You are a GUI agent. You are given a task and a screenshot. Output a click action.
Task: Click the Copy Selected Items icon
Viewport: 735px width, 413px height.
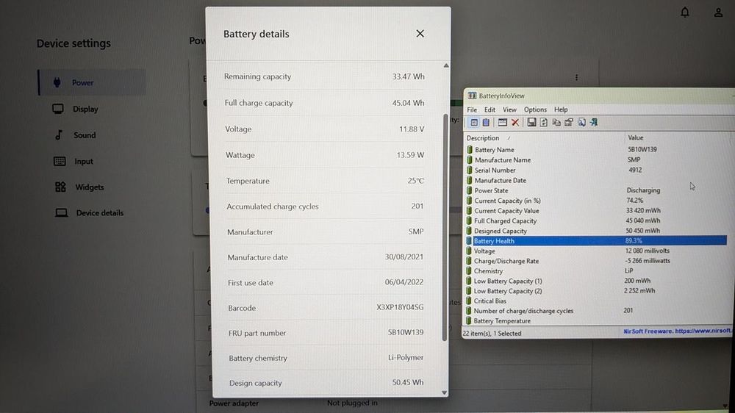coord(556,122)
